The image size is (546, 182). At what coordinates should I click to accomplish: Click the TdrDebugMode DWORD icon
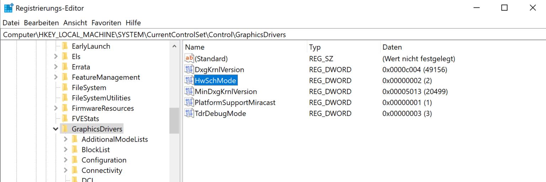pyautogui.click(x=189, y=113)
